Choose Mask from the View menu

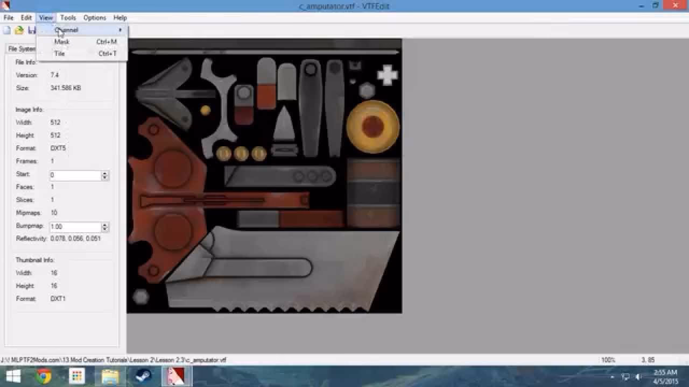tap(82, 42)
